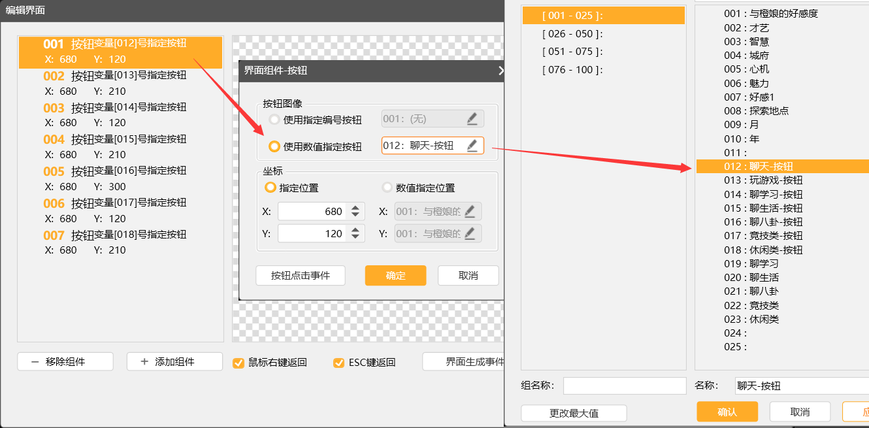
Task: Click pencil icon beside 001：(无) field
Action: tap(472, 119)
